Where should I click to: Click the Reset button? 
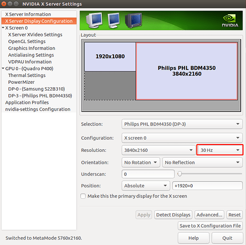pos(234,215)
